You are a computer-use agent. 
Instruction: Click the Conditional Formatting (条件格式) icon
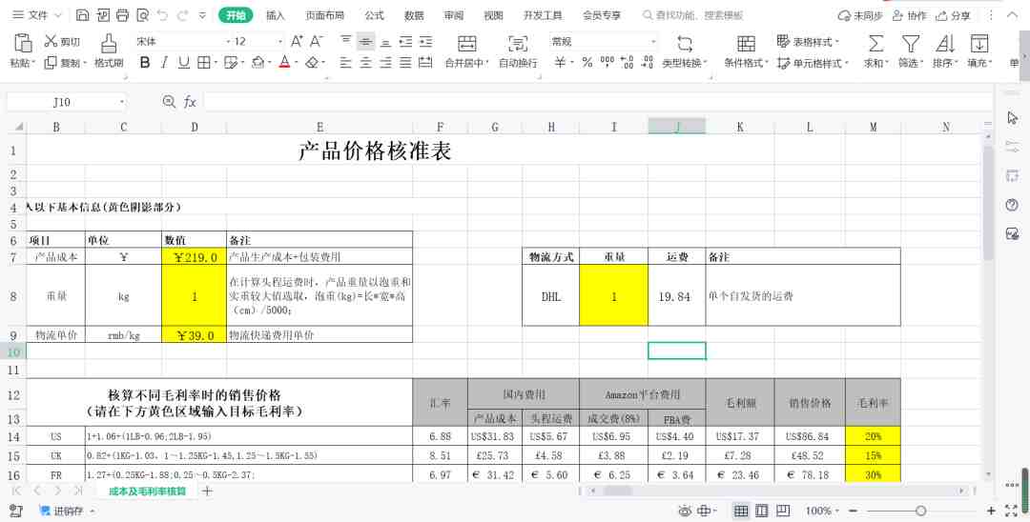click(x=746, y=43)
